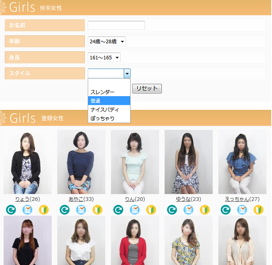Click the green refresh icon under あやこ
Image resolution: width=272 pixels, height=265 pixels.
(65, 210)
